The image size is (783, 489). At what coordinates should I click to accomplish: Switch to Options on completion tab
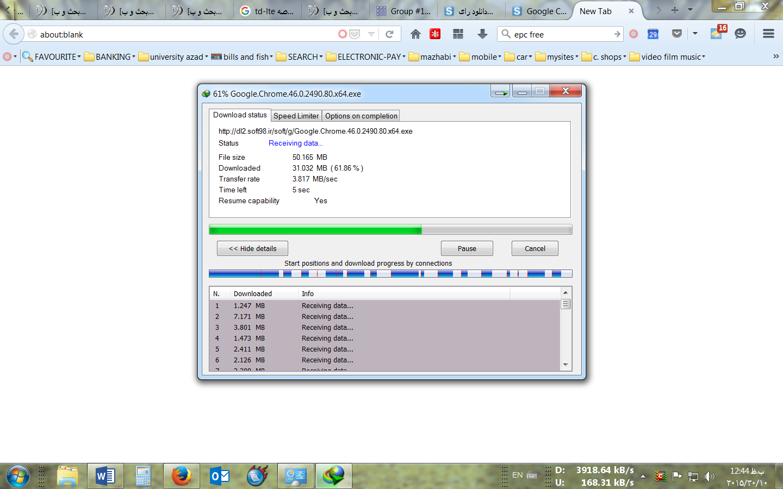[x=361, y=116]
